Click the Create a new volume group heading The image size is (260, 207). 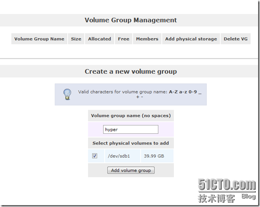coord(130,71)
